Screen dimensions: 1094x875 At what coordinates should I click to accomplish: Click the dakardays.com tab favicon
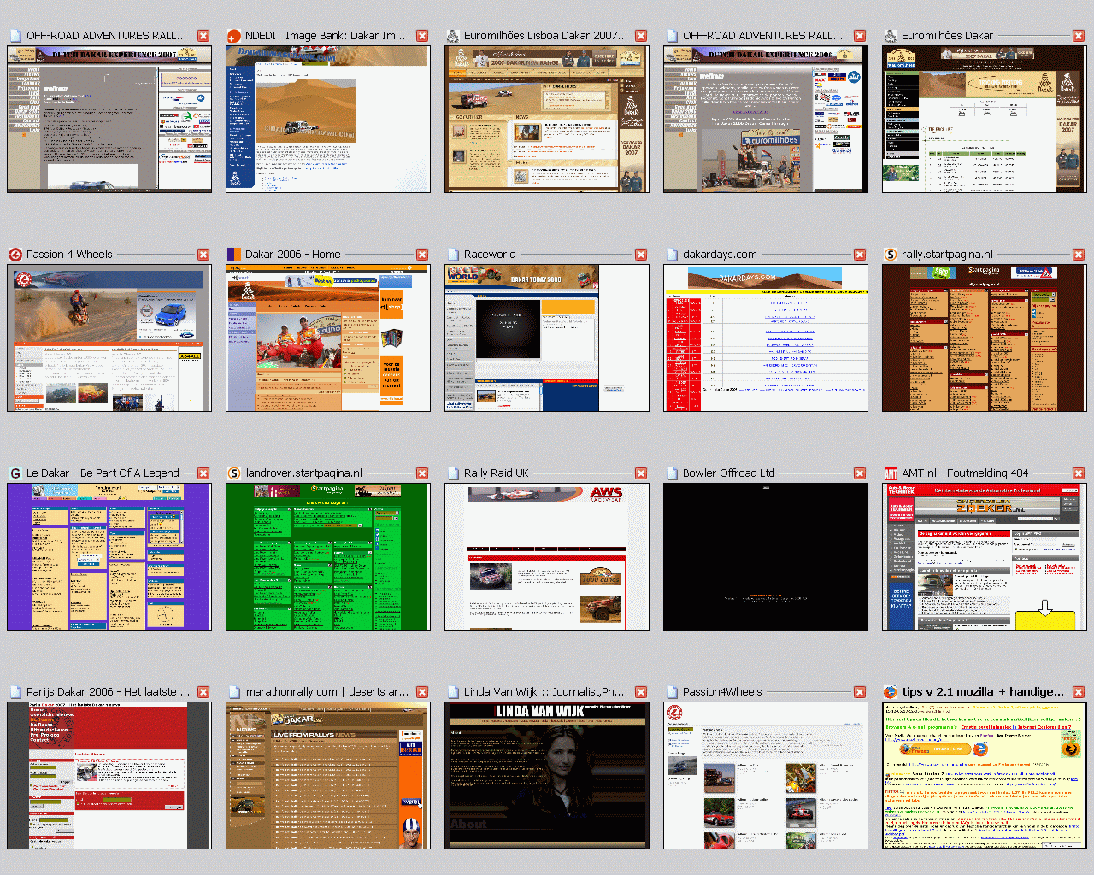(x=672, y=255)
